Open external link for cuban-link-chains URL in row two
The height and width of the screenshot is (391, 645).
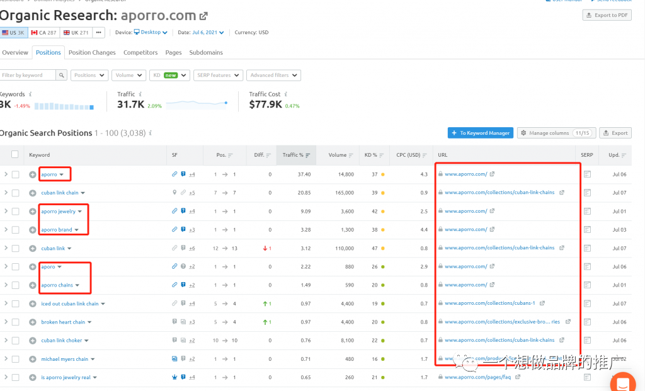(561, 193)
